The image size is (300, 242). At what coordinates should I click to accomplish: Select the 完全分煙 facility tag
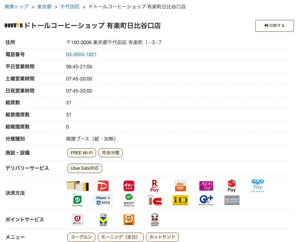[x=110, y=153]
